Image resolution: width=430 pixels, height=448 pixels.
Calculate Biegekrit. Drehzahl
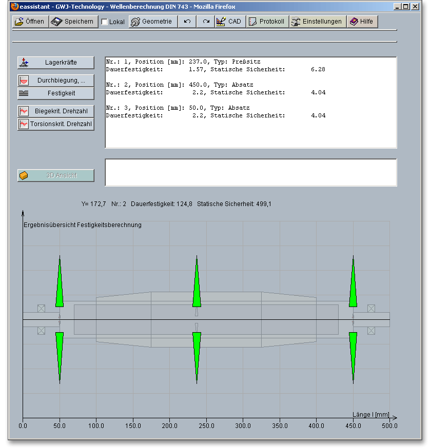click(56, 111)
